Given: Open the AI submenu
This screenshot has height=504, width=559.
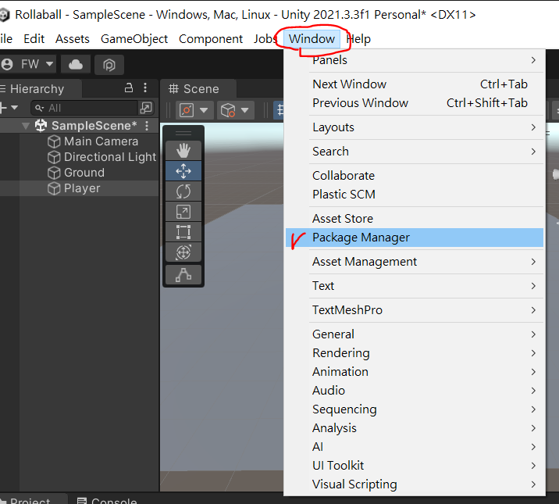Looking at the screenshot, I should (x=415, y=447).
